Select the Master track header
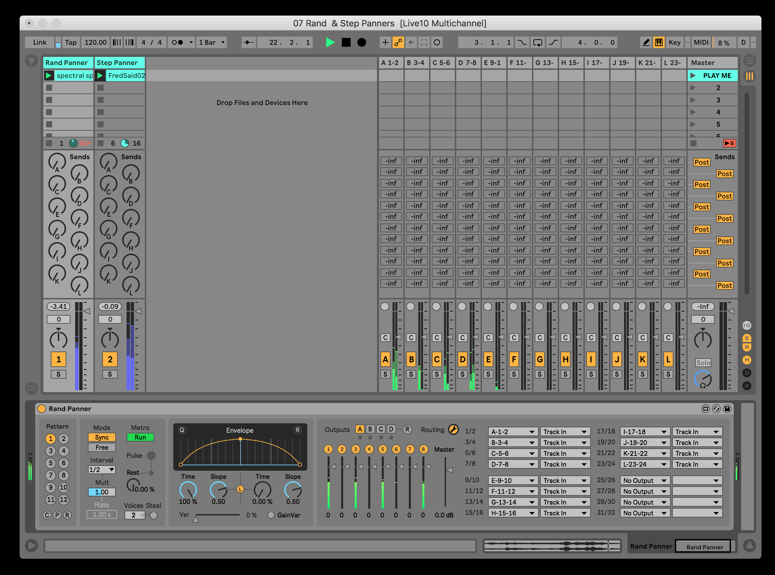 point(712,63)
